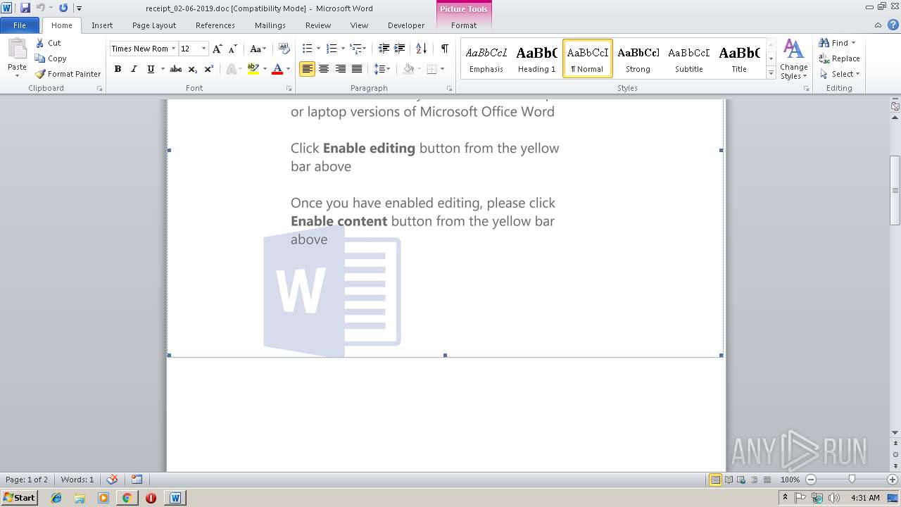Click the zoom slider handle

pos(852,480)
